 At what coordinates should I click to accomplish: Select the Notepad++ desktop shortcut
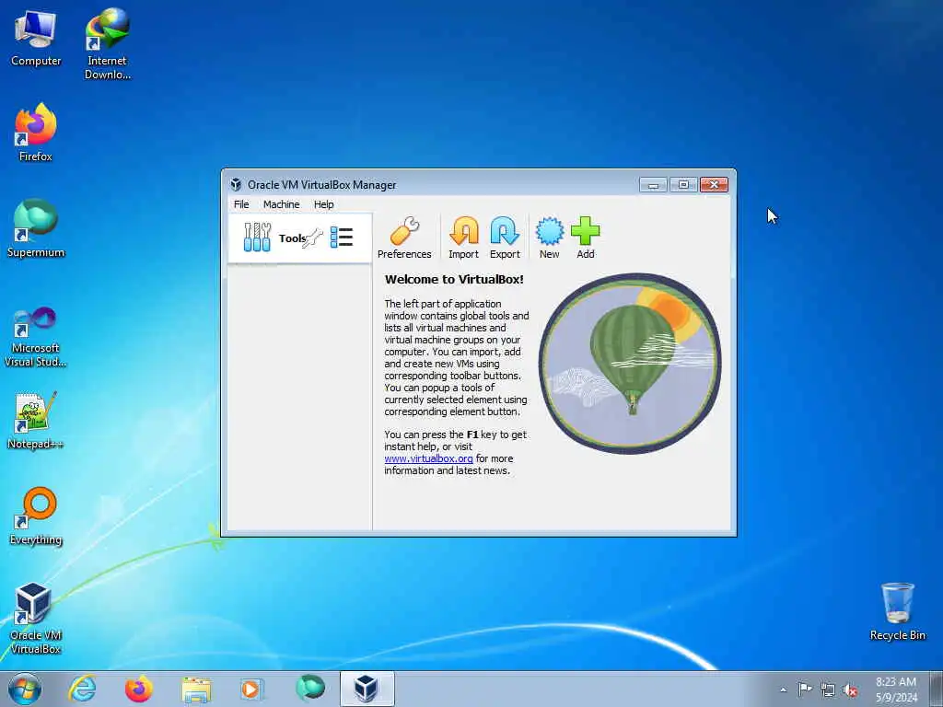tap(36, 421)
